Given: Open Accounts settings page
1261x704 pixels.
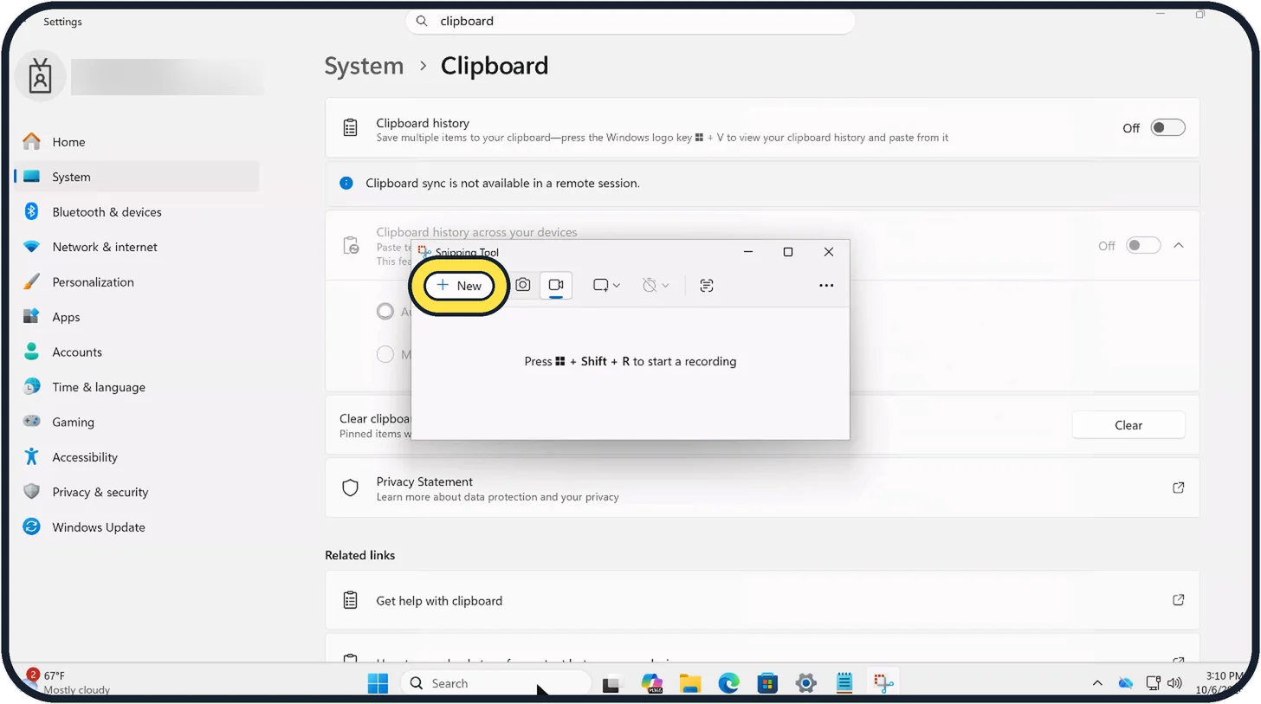Looking at the screenshot, I should click(x=137, y=352).
